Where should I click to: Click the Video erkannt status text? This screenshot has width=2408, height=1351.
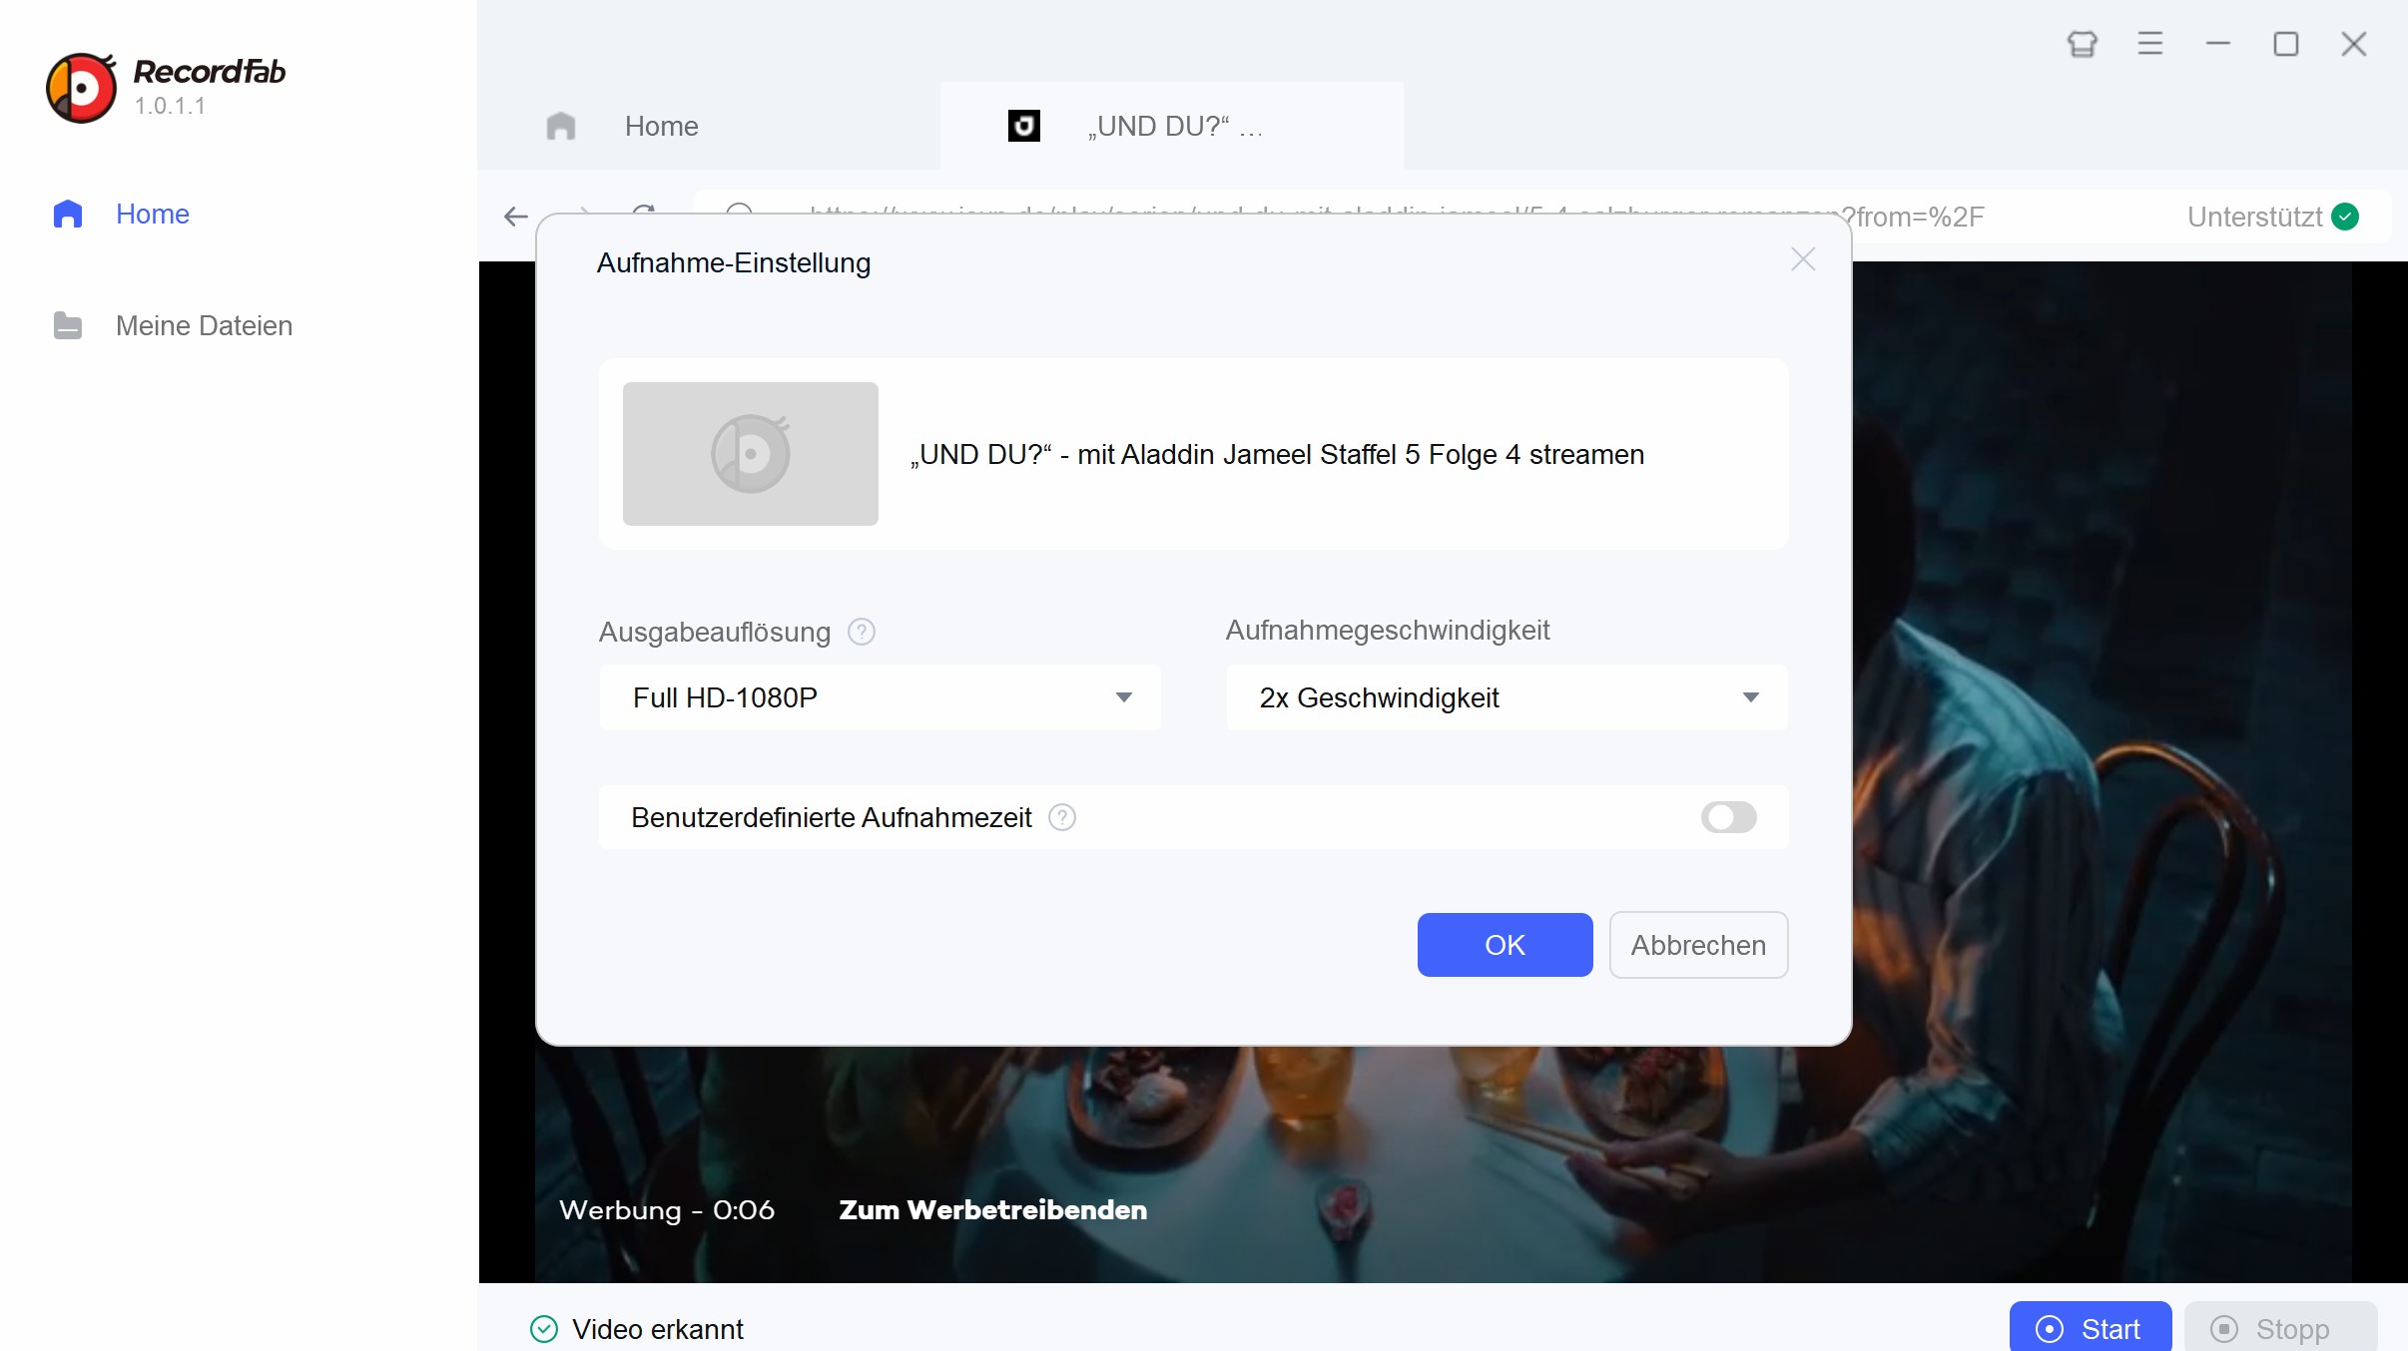pos(658,1329)
